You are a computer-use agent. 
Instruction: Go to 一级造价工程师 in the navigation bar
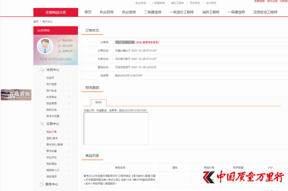(181, 12)
